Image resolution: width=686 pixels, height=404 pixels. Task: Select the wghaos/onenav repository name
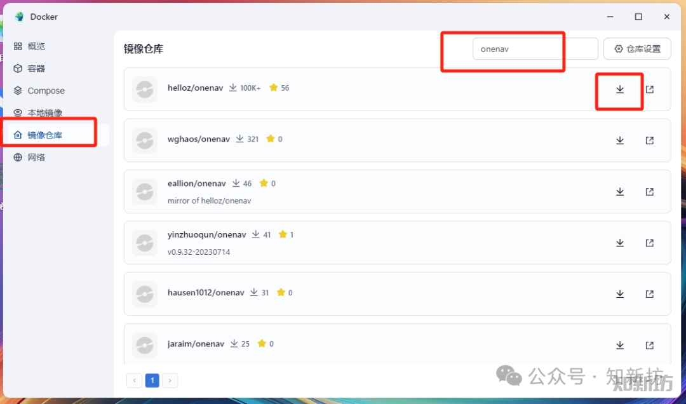tap(199, 139)
